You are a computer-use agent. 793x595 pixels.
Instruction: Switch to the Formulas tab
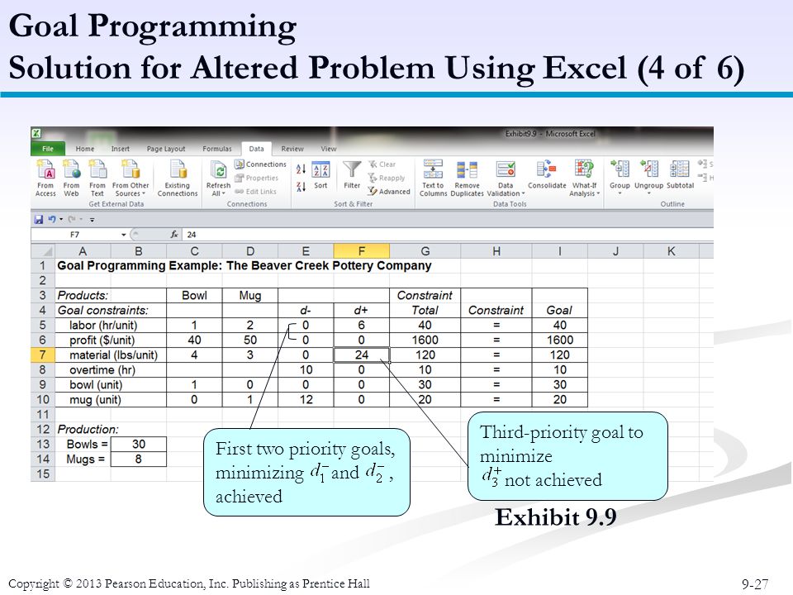coord(217,149)
